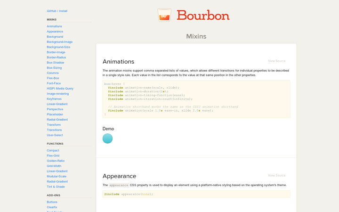Viewport: 339px width, 212px height.
Task: Jump to Border-Image mixin
Action: point(56,52)
